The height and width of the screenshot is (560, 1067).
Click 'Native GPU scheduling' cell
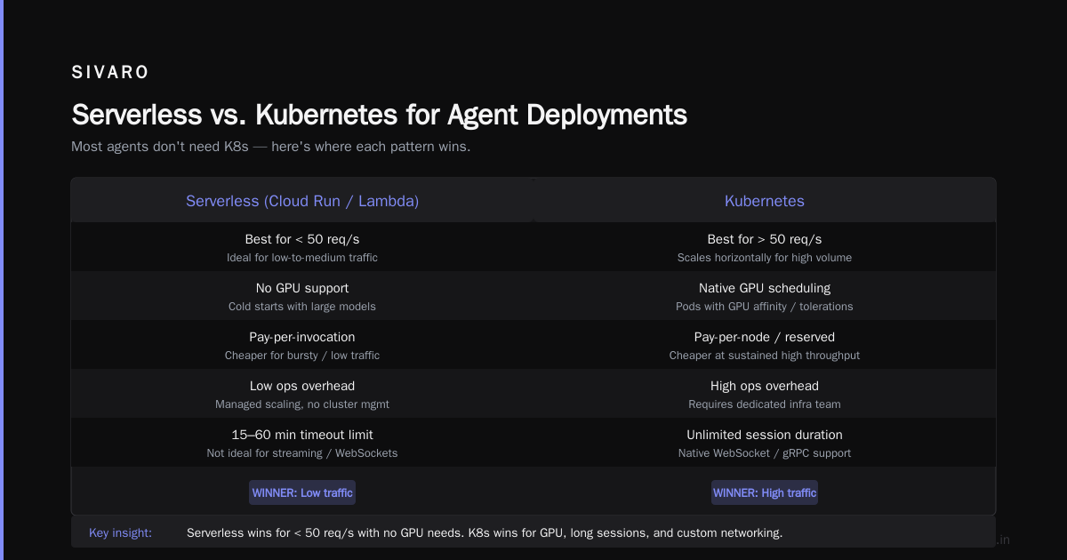tap(765, 288)
